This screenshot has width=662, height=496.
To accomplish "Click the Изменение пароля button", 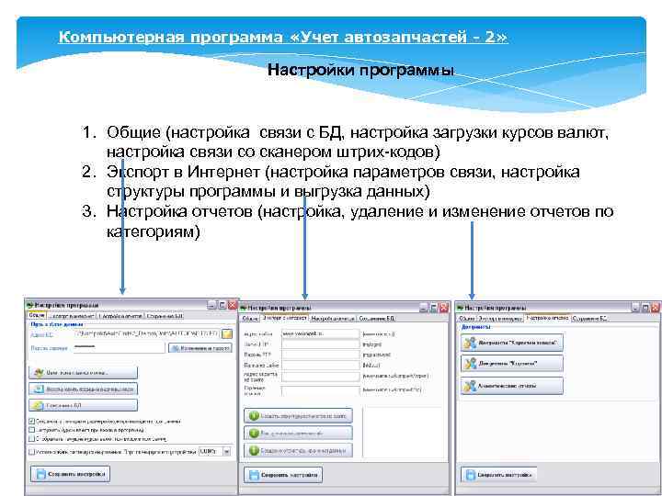I will coord(200,348).
